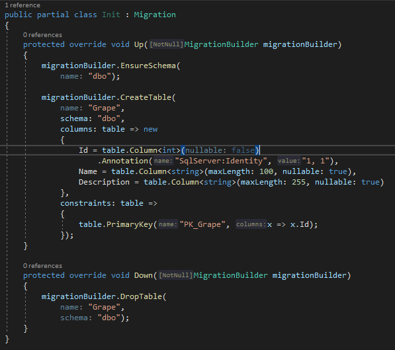Select the x.Id lambda expression
The image size is (395, 350).
pos(288,224)
